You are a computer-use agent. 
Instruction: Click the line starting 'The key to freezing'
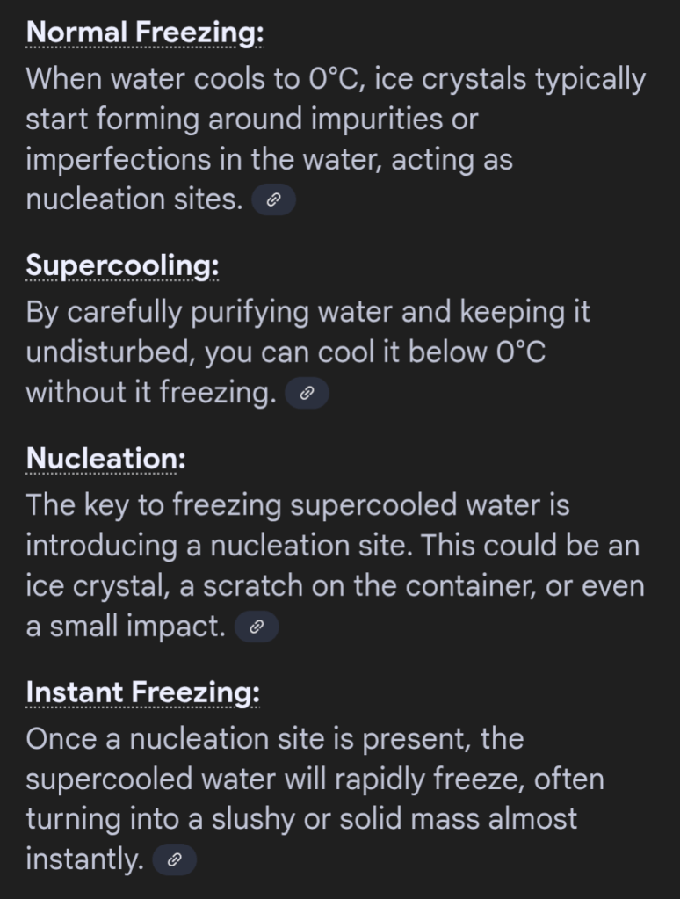(x=298, y=505)
